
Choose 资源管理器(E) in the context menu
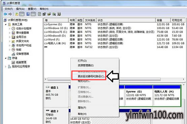(x=95, y=66)
